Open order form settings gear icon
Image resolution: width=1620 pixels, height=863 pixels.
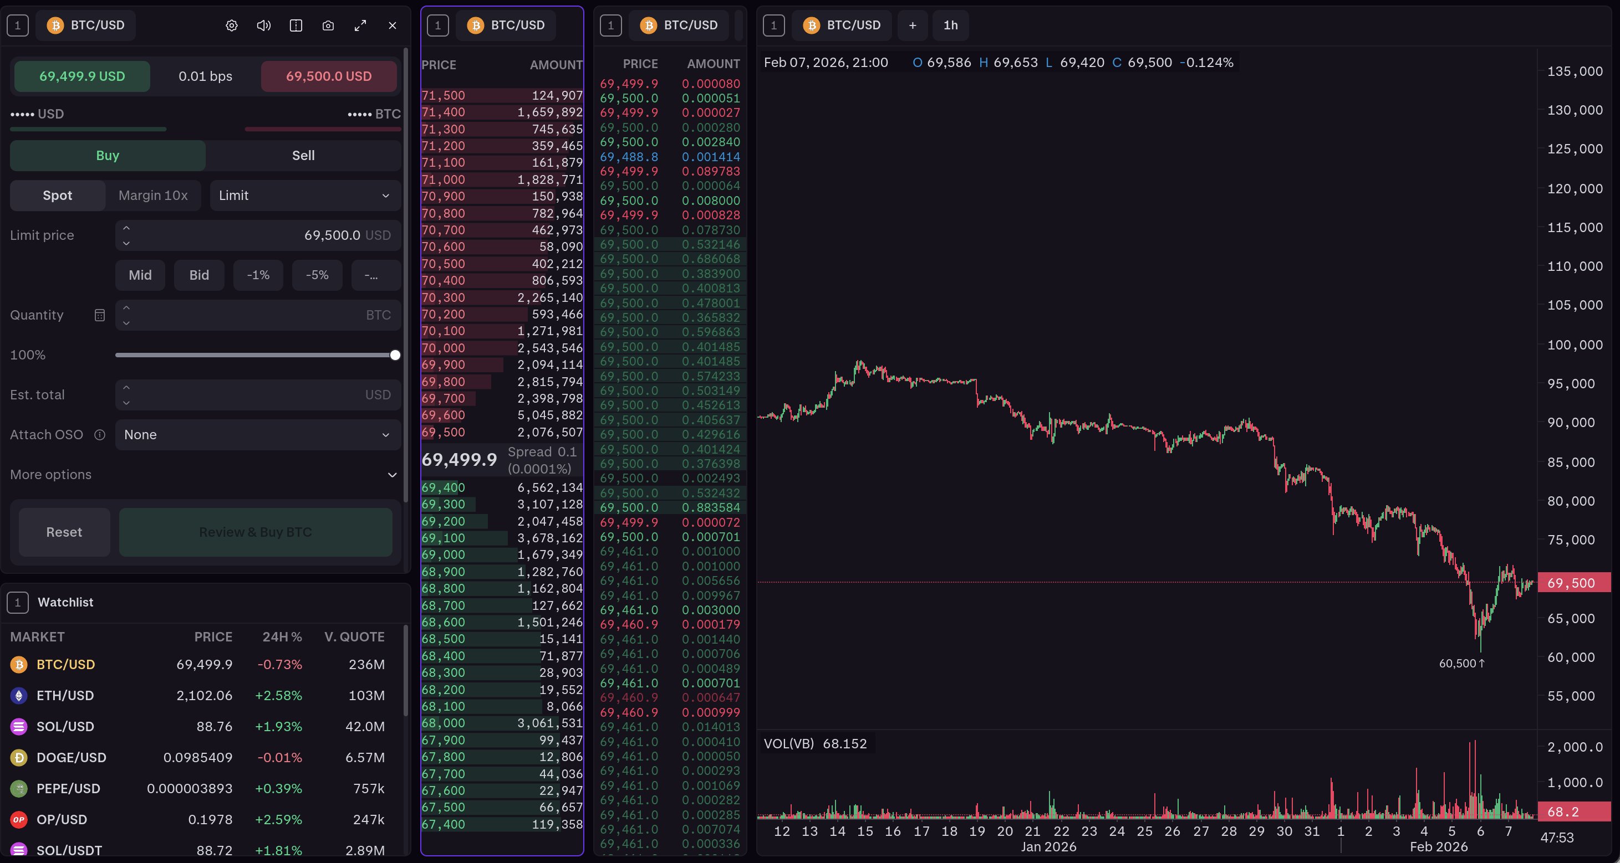pos(231,25)
